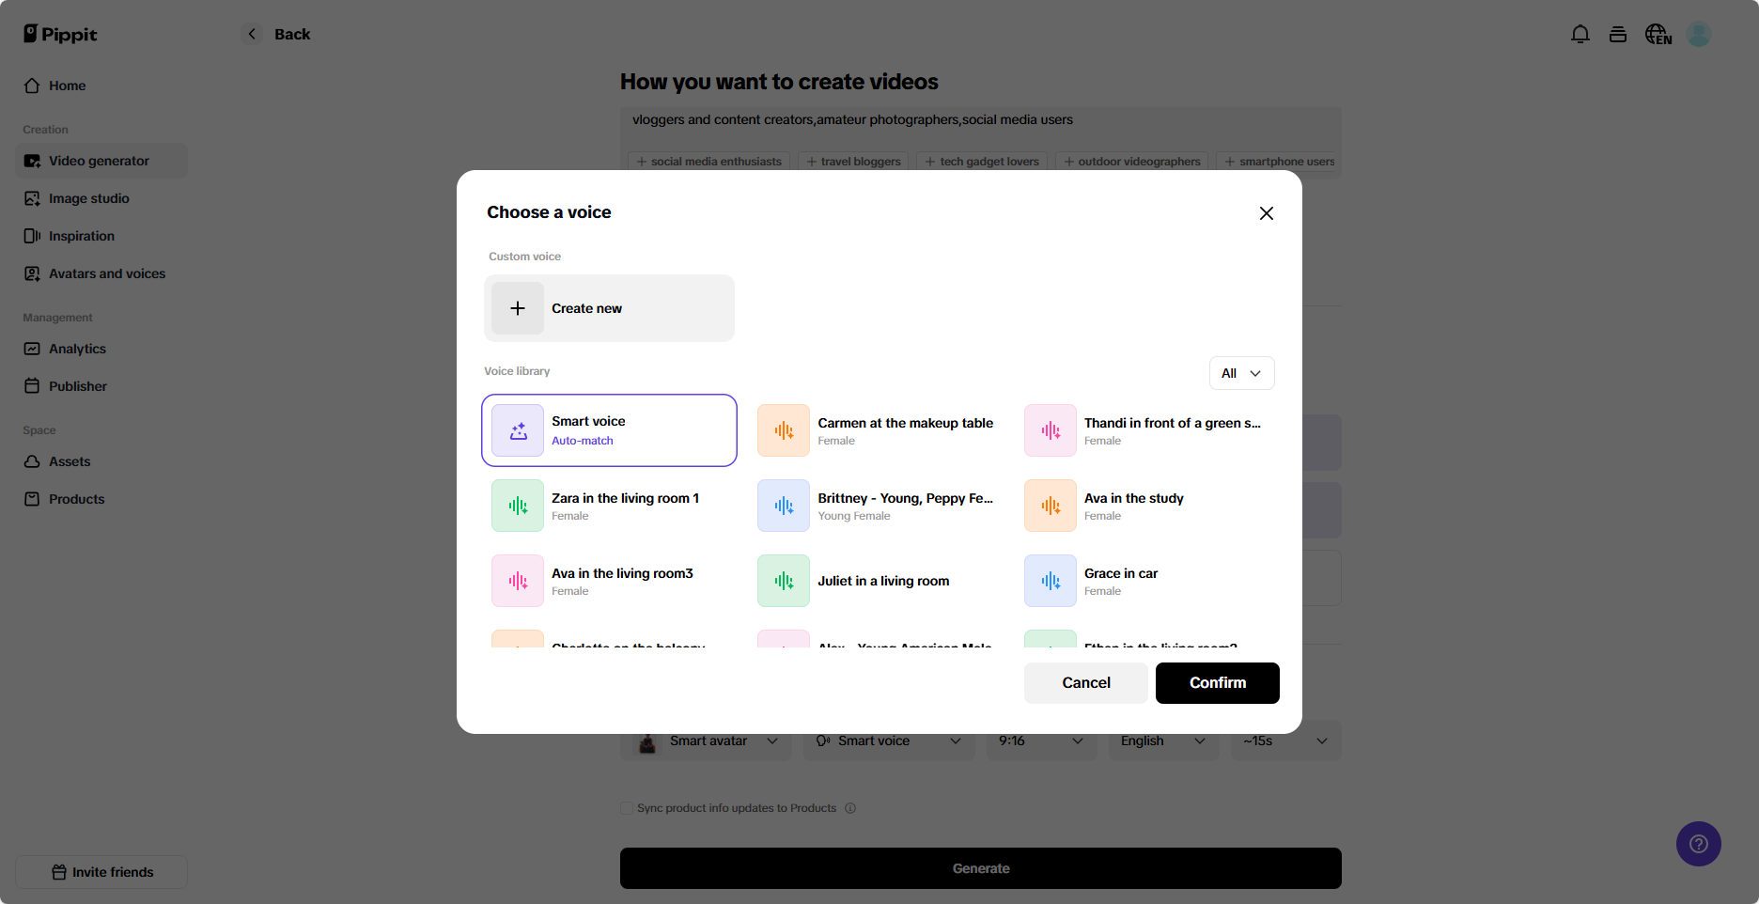Select the Juliet in a living room waveform thumbnail
Image resolution: width=1759 pixels, height=904 pixels.
click(x=783, y=580)
